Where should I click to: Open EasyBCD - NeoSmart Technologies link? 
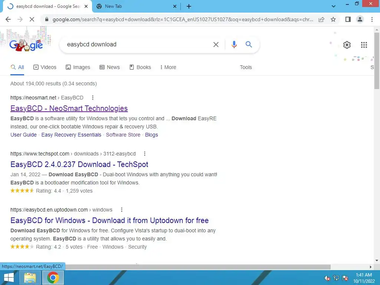click(69, 108)
